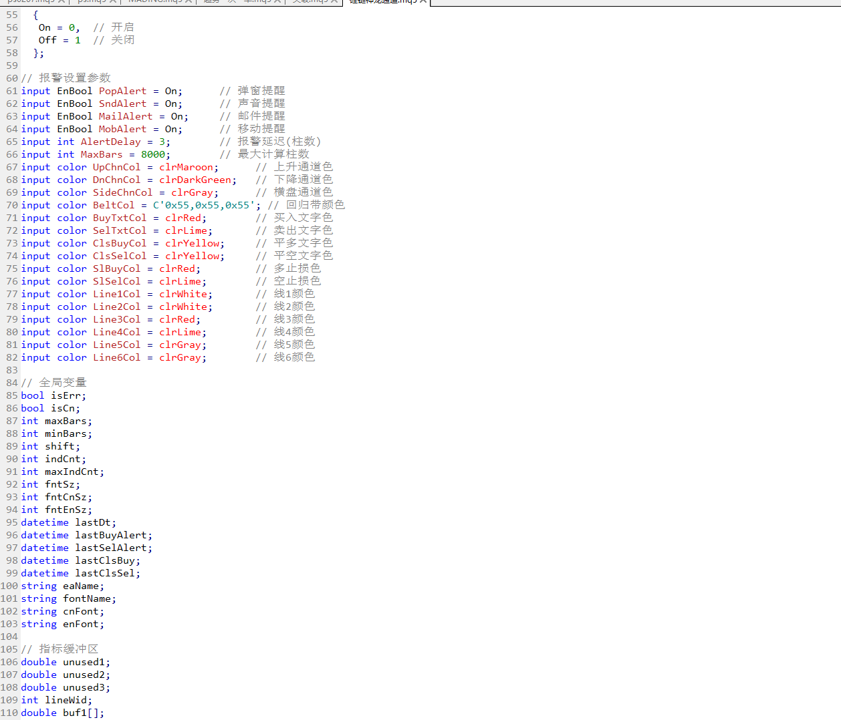The height and width of the screenshot is (720, 841).
Task: Click the fntEnSz variable declaration
Action: [x=57, y=510]
